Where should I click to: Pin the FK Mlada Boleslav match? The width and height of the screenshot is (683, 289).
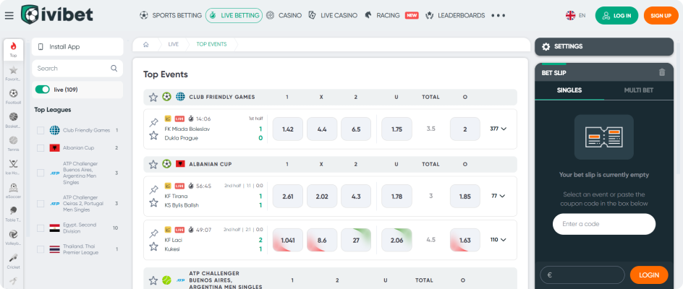coord(153,122)
